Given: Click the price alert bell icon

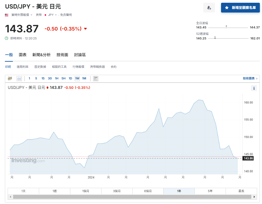Looking at the screenshot, I should coord(209,7).
